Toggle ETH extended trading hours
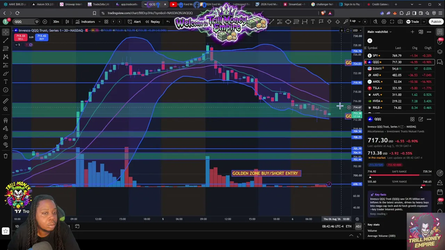 pos(349,226)
